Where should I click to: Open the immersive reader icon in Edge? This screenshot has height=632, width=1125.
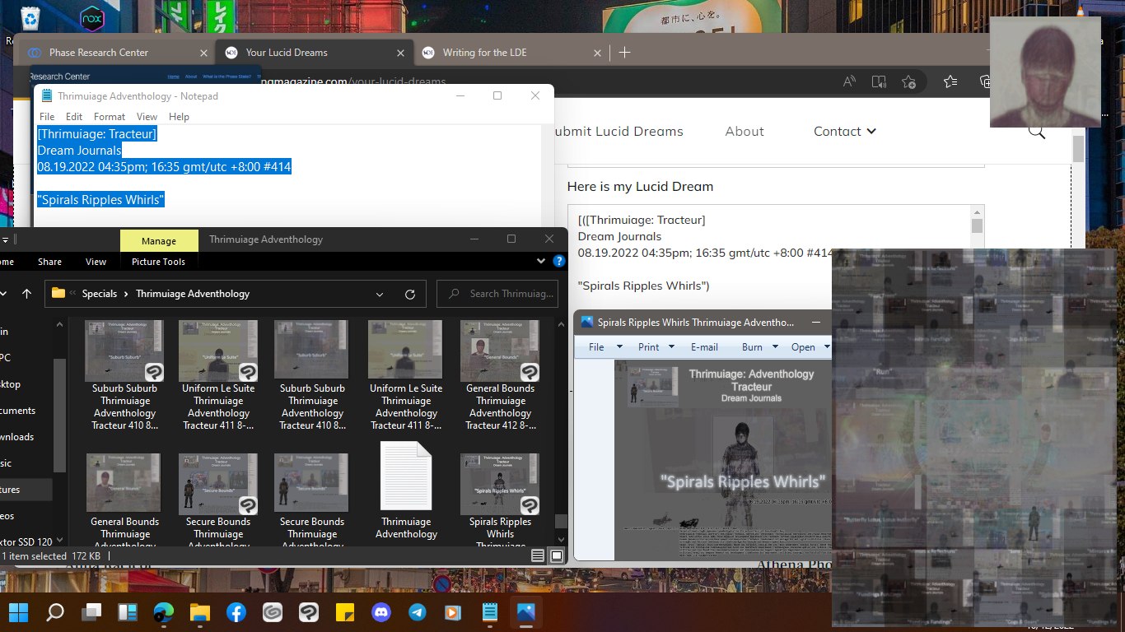point(879,81)
